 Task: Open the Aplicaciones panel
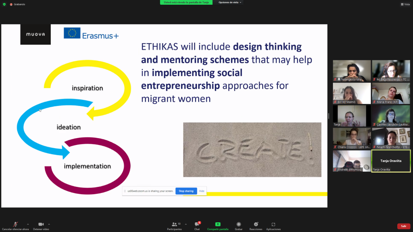tap(273, 225)
